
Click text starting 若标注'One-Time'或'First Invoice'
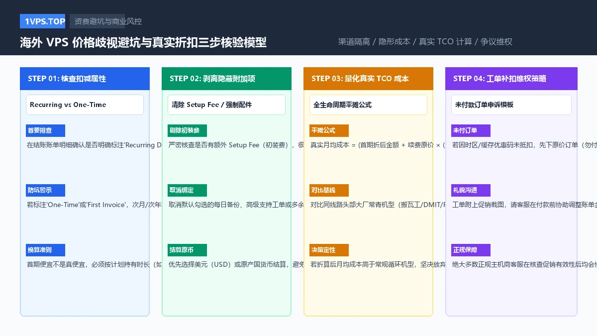click(x=94, y=205)
